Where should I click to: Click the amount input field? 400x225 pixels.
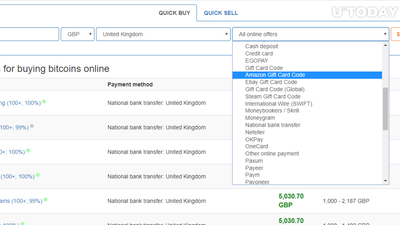[29, 34]
